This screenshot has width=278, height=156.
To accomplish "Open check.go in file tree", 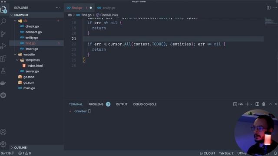I will coord(32,26).
